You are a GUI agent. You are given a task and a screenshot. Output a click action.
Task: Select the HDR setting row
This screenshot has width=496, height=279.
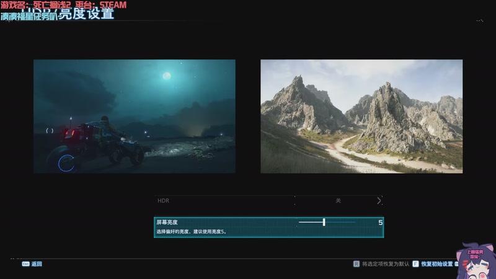[x=268, y=200]
